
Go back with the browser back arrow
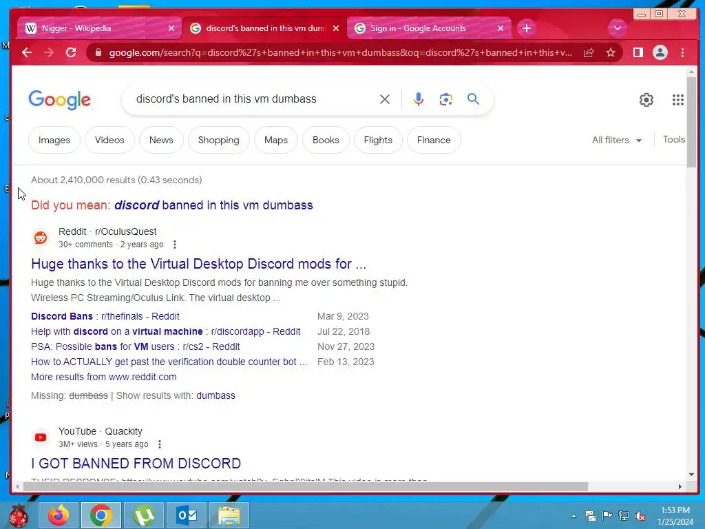[27, 52]
